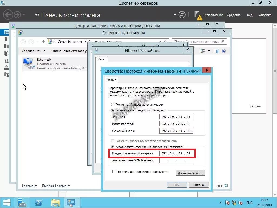Close the TCP/IPv4 properties dialog

pyautogui.click(x=207, y=70)
